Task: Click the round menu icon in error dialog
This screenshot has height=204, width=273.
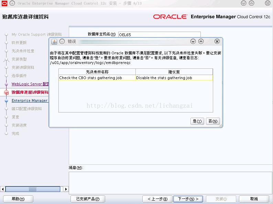Action: pyautogui.click(x=62, y=42)
